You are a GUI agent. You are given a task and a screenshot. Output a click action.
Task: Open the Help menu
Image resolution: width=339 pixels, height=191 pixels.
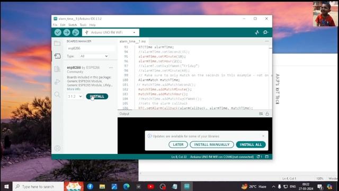point(92,25)
